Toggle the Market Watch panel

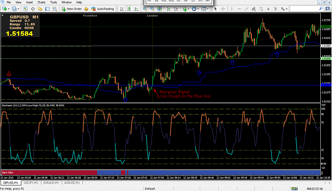[x=25, y=9]
